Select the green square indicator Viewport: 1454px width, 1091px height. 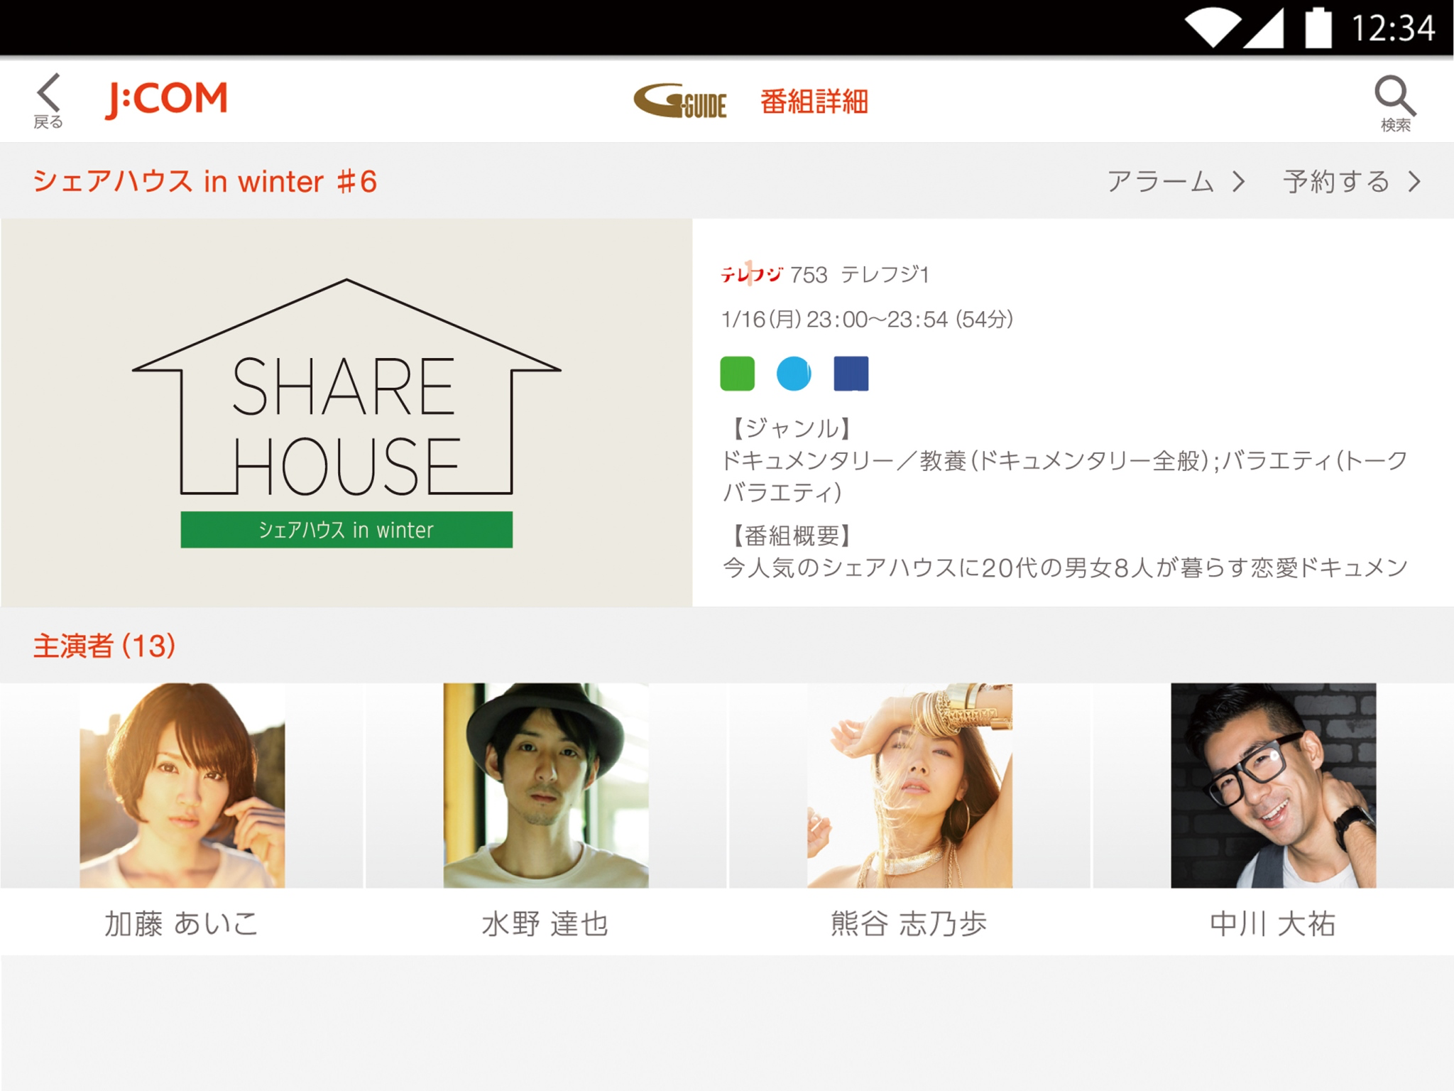pos(737,374)
